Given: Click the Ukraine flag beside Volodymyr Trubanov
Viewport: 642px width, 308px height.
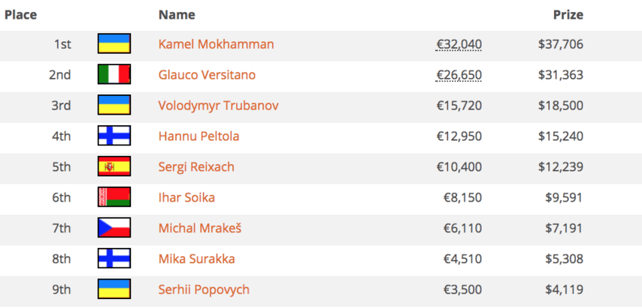Looking at the screenshot, I should (114, 105).
